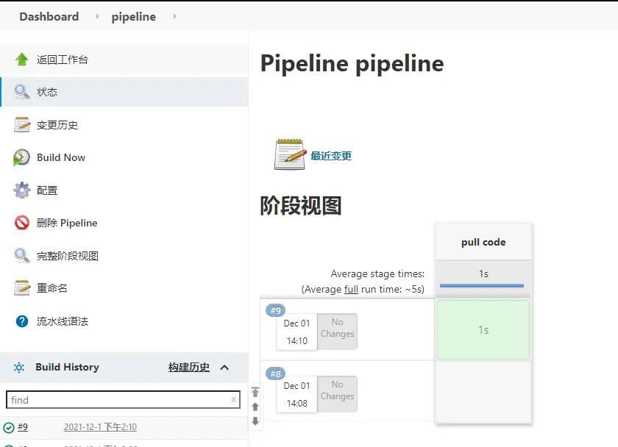Open the Dashboard breadcrumb dropdown arrow
This screenshot has width=618, height=447.
[x=97, y=16]
